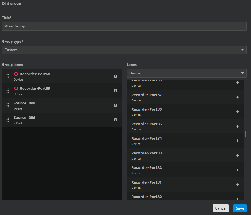Remove Source_ 096 with trash icon

click(115, 120)
